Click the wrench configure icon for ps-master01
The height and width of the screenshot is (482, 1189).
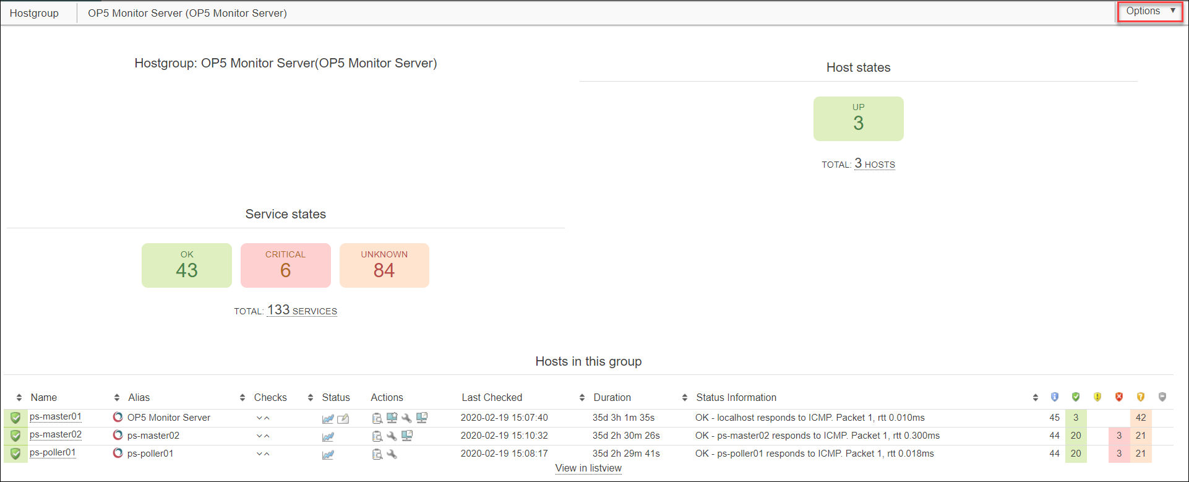pyautogui.click(x=406, y=418)
